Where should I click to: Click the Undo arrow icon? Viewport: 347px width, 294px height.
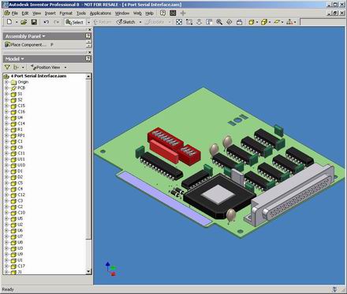[x=47, y=22]
